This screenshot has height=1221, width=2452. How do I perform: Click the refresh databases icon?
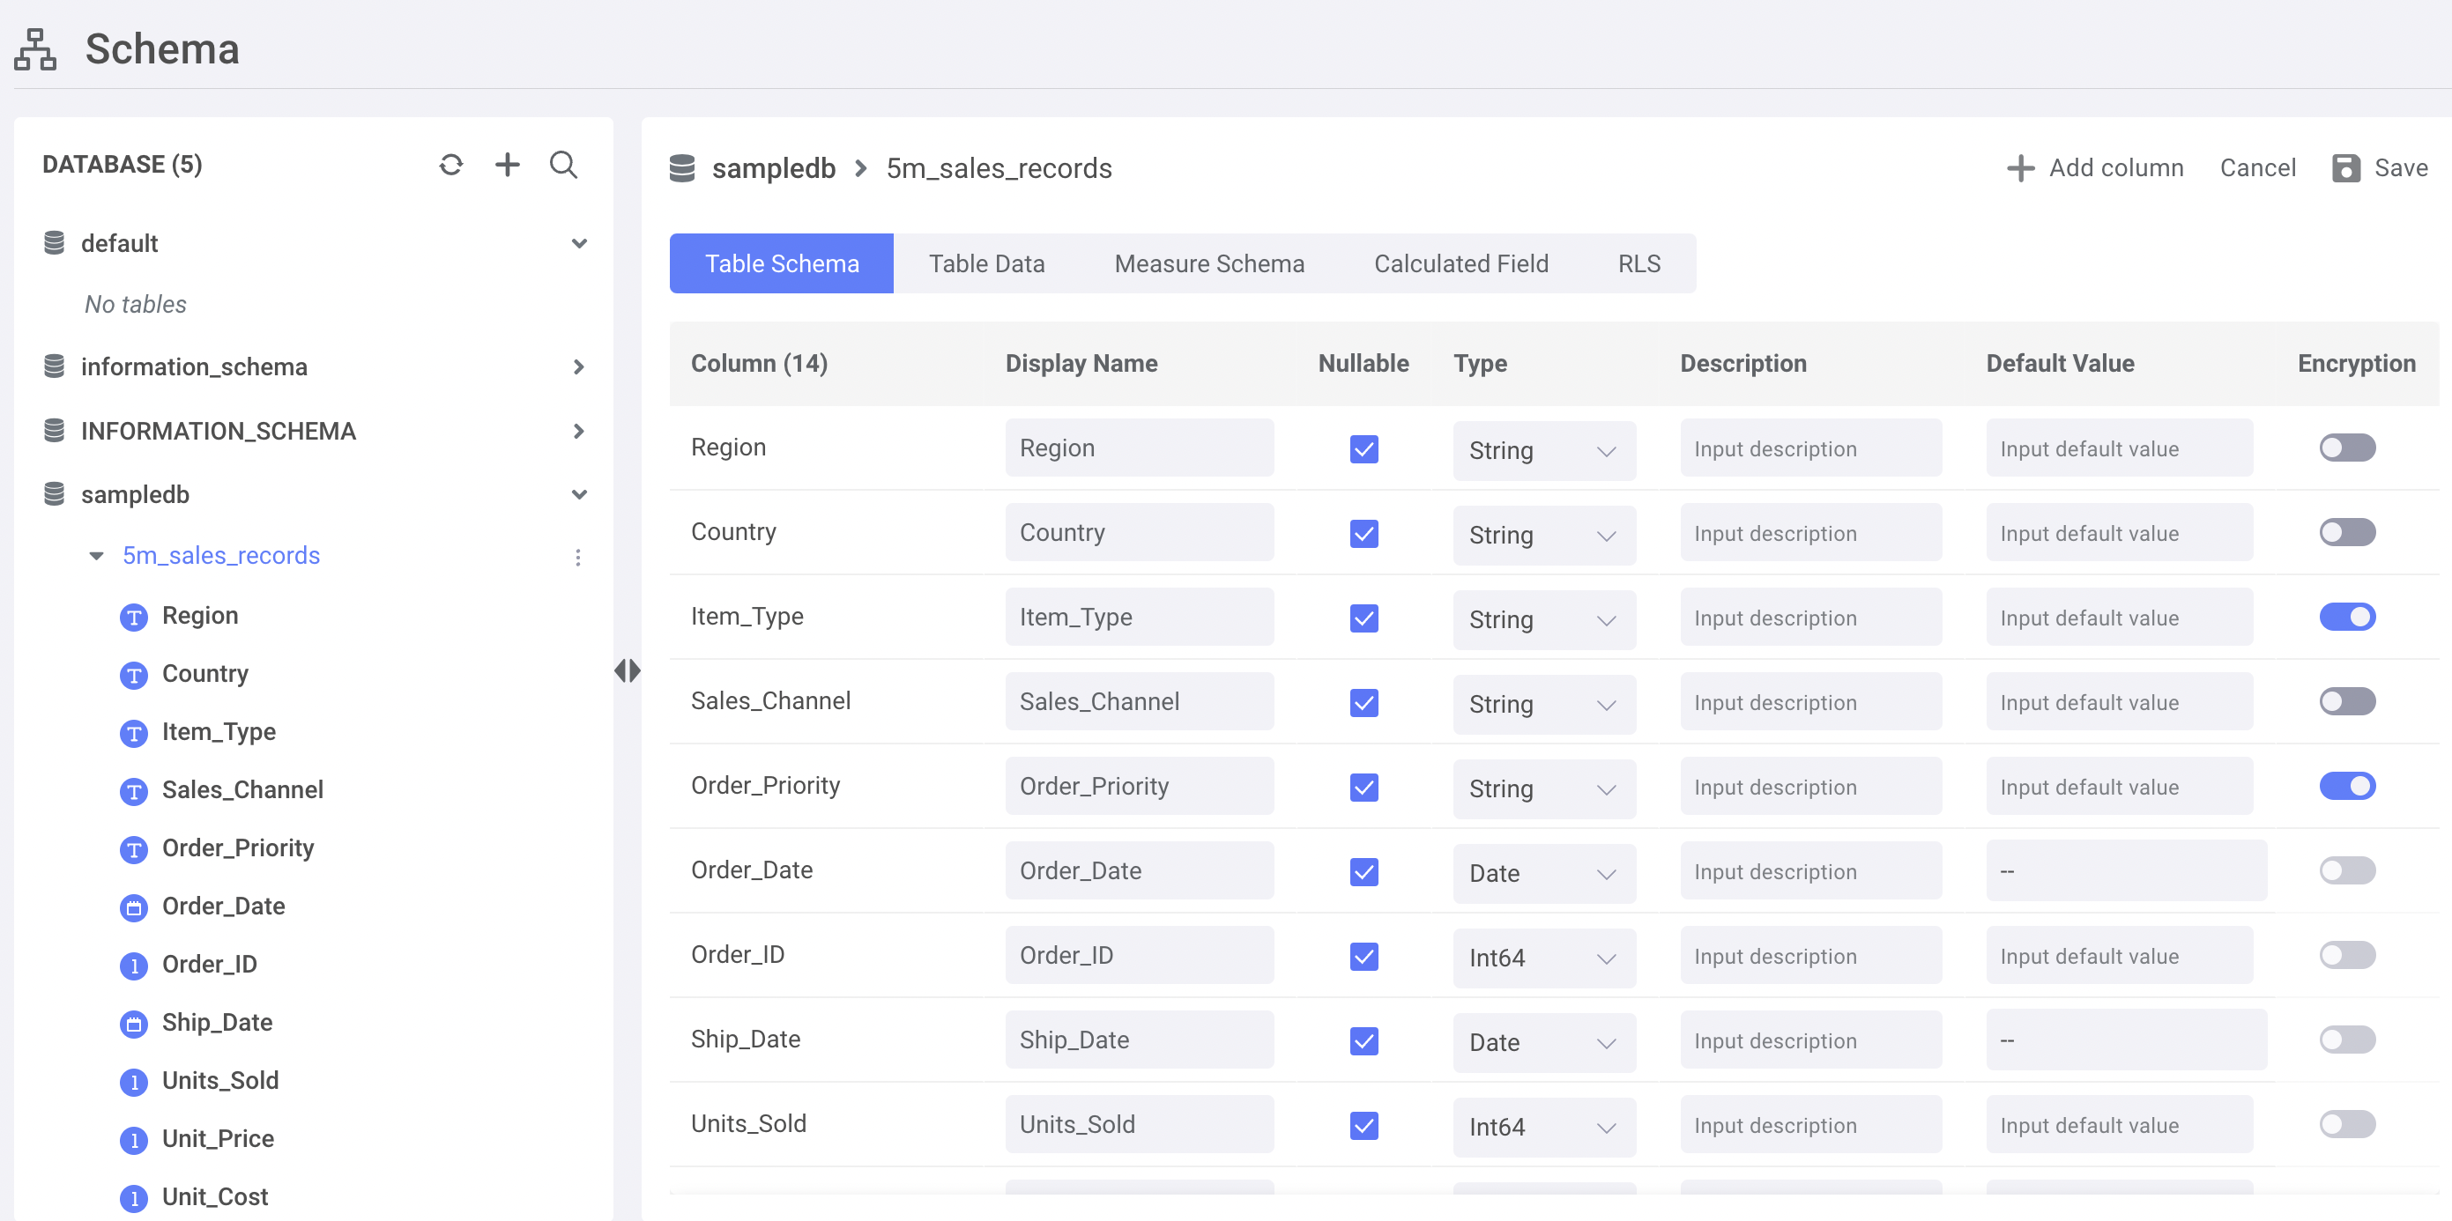[x=451, y=165]
